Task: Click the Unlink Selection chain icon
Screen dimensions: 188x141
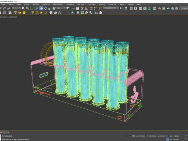Action: [x=5, y=8]
